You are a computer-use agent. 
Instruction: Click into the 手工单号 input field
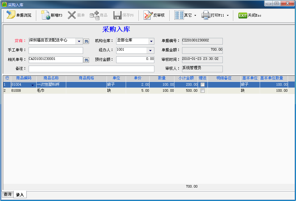56,50
